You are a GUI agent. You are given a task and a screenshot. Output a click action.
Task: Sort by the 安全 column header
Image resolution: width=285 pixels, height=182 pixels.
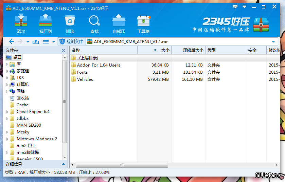point(256,50)
